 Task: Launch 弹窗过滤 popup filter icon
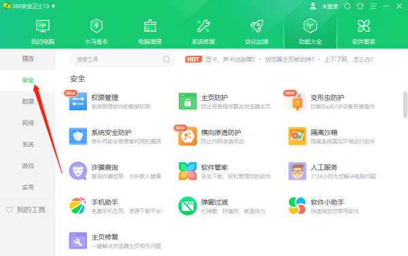click(188, 206)
